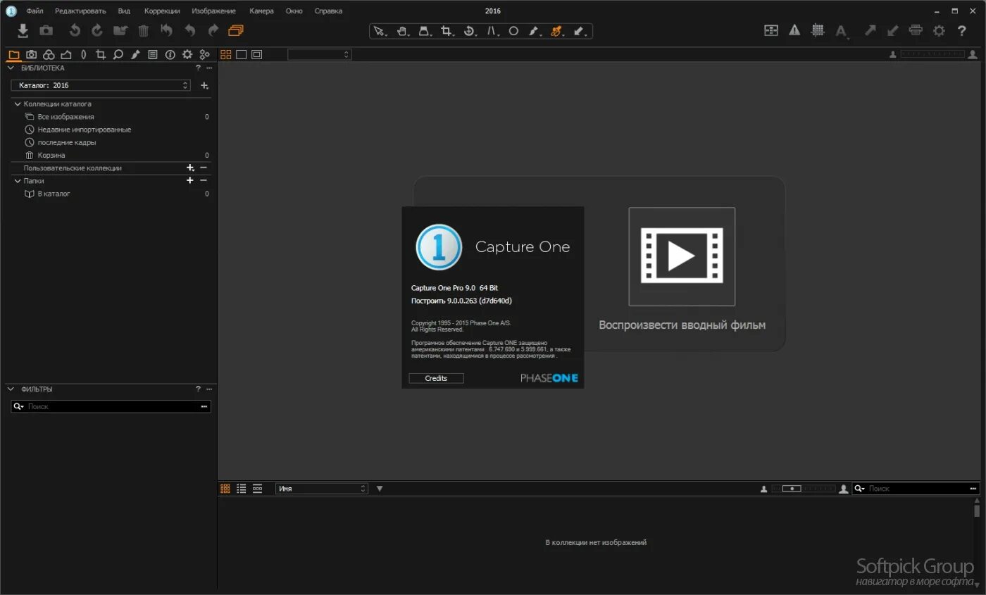Toggle the Proof margin panel icon
The height and width of the screenshot is (595, 986).
tap(771, 30)
